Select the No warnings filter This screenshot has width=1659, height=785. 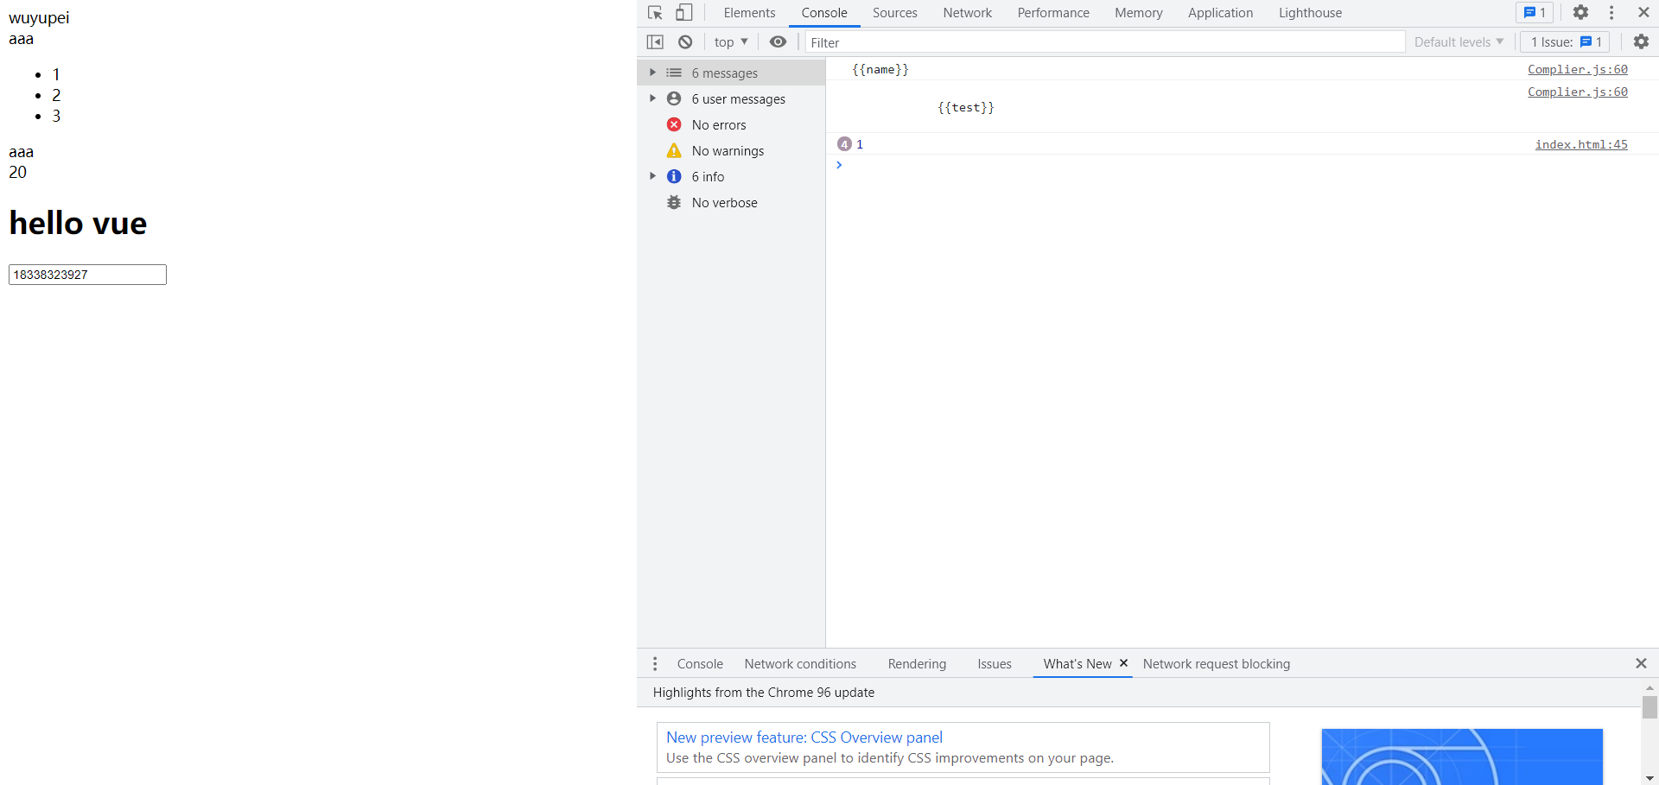coord(731,151)
